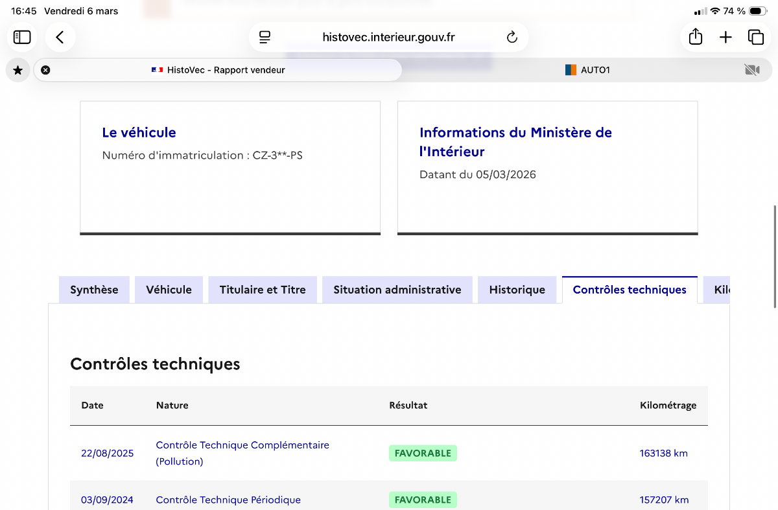Image resolution: width=778 pixels, height=510 pixels.
Task: Reload the histovec page
Action: click(x=512, y=37)
